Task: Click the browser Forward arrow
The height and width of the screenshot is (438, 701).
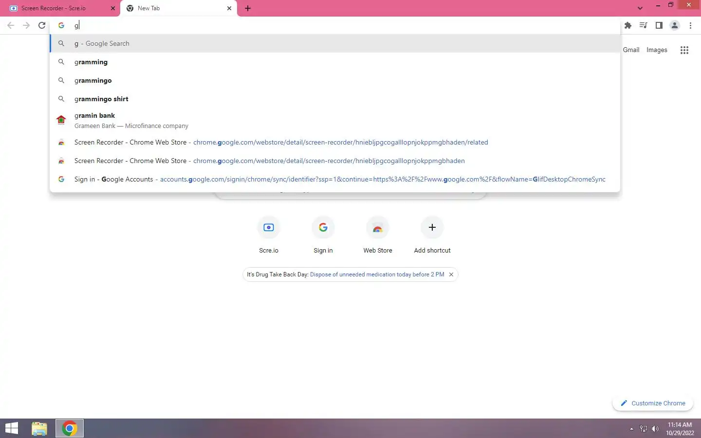Action: [x=26, y=25]
